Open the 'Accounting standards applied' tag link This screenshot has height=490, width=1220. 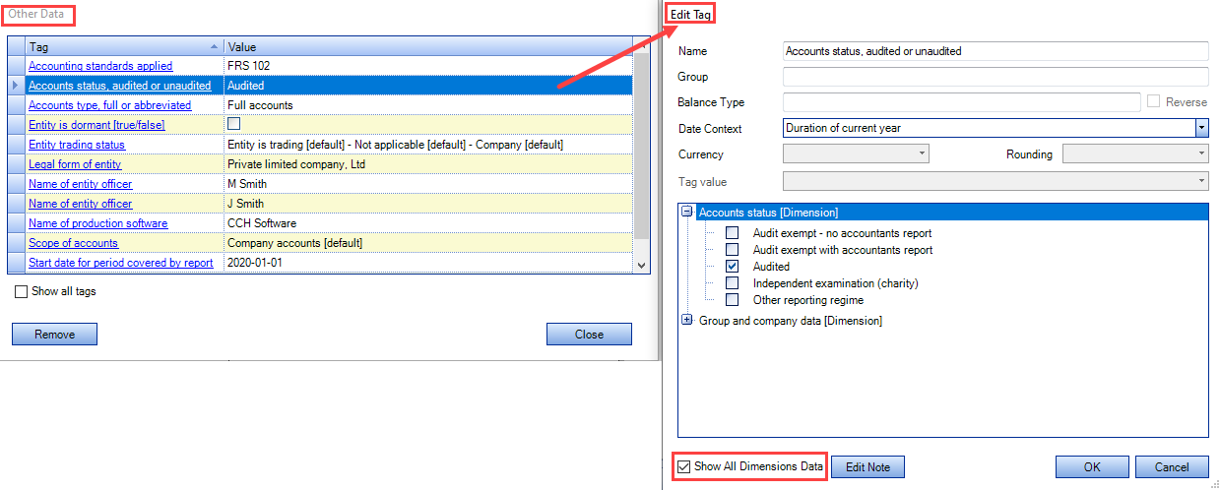pos(100,66)
